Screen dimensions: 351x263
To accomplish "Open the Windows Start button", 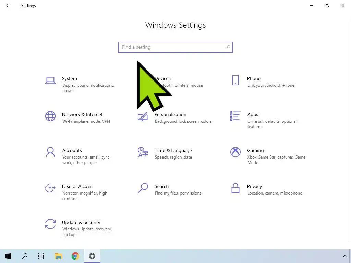I will click(x=8, y=256).
